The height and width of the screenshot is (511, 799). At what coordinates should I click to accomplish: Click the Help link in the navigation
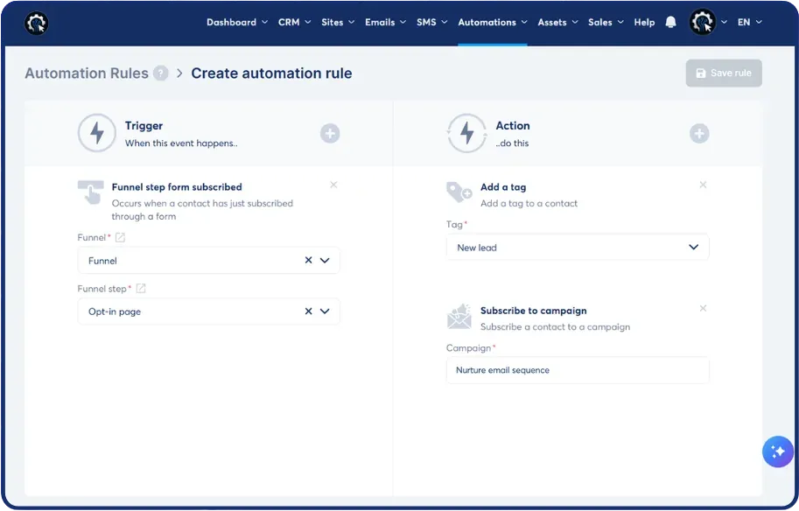[x=644, y=22]
